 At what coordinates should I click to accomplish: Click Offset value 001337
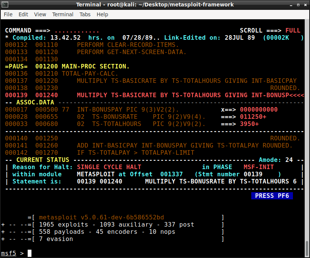(x=172, y=174)
